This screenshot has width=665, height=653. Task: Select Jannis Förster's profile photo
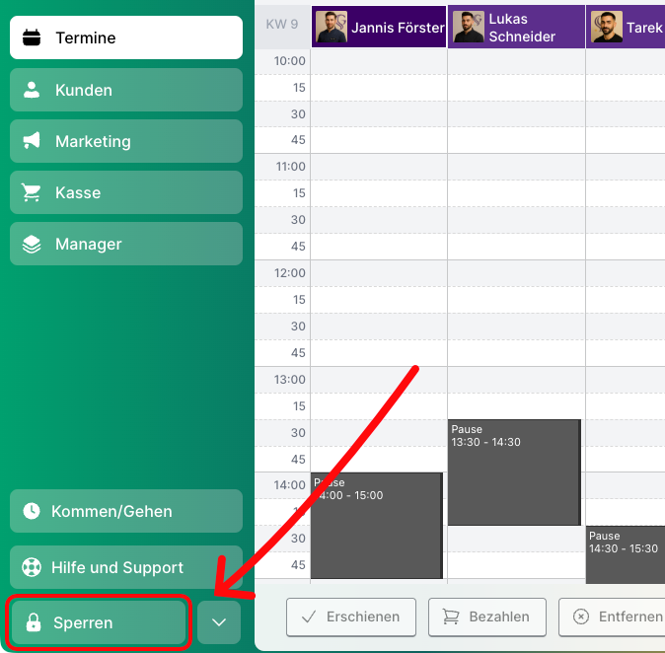(x=332, y=28)
